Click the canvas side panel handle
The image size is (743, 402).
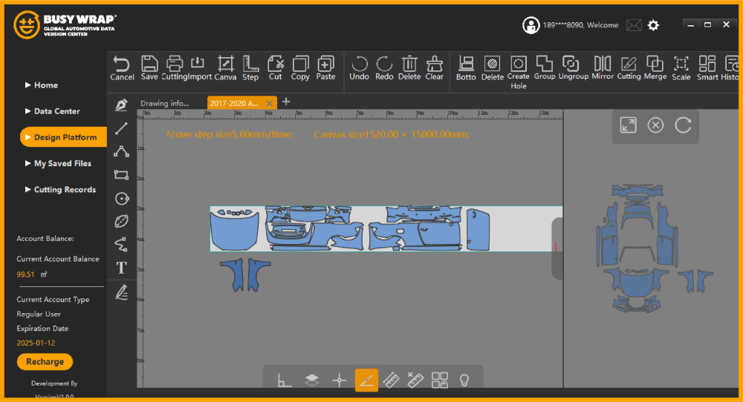557,248
